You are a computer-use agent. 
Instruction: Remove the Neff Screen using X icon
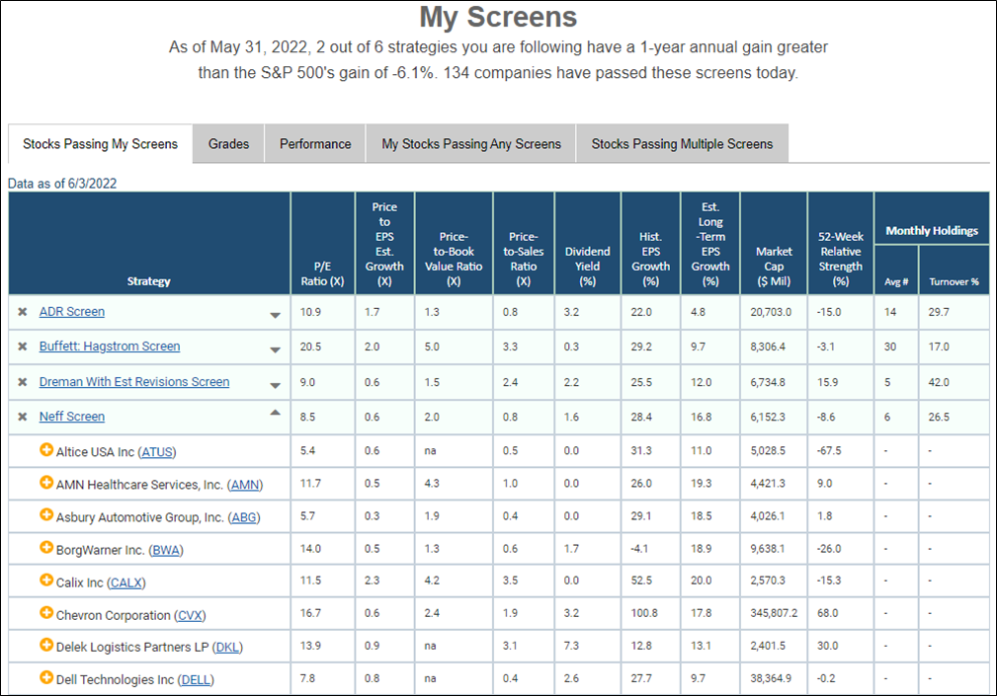(x=23, y=418)
